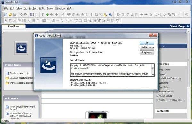This screenshot has height=124, width=192.
Task: Toggle the view list pane icon
Action: (32, 15)
